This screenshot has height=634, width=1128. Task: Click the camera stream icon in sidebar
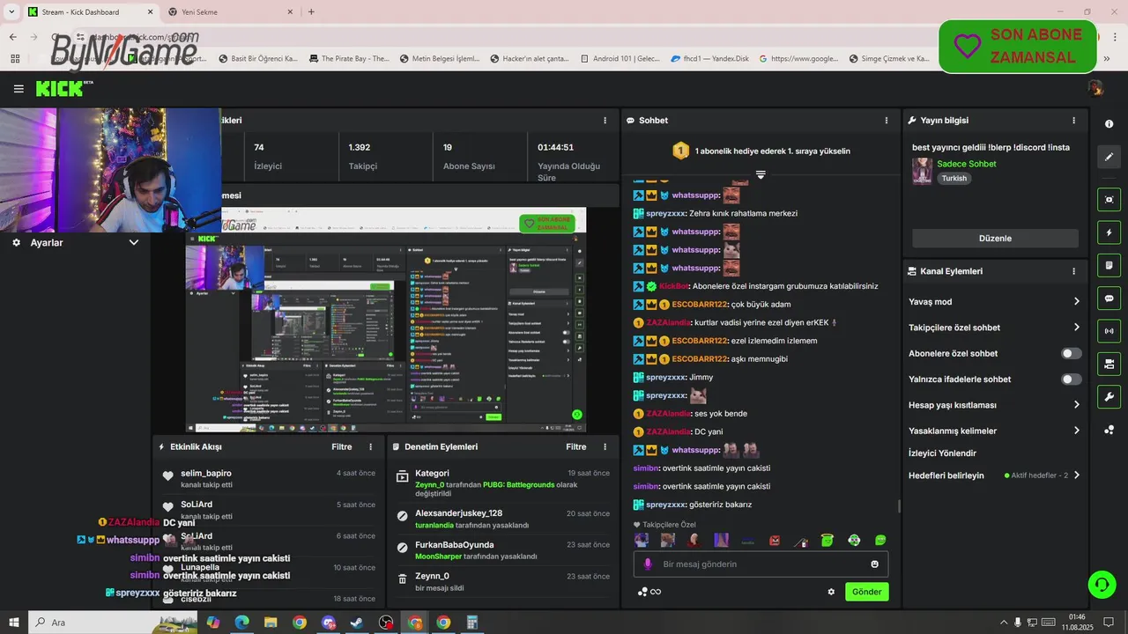[1109, 364]
